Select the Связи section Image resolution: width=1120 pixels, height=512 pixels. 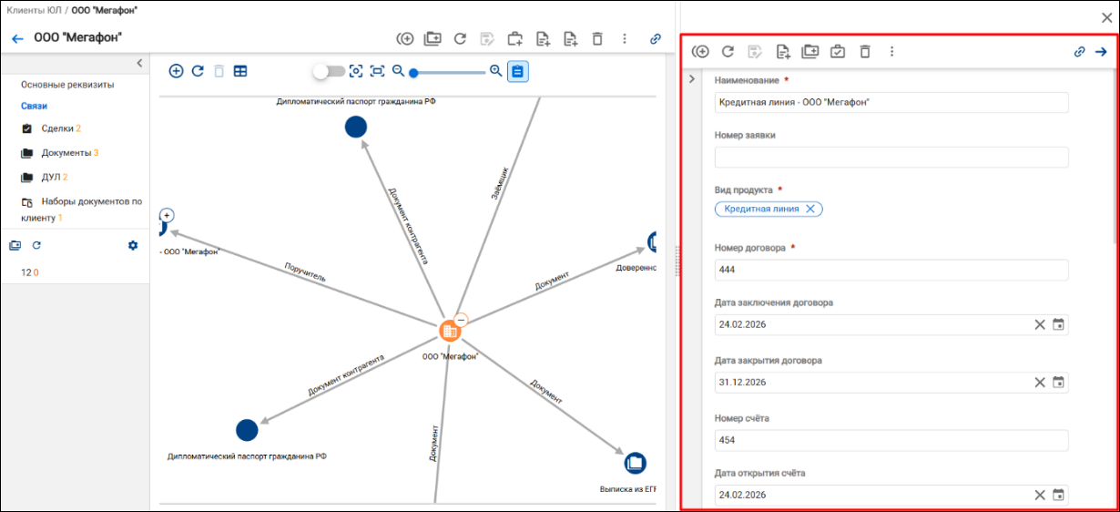click(34, 106)
